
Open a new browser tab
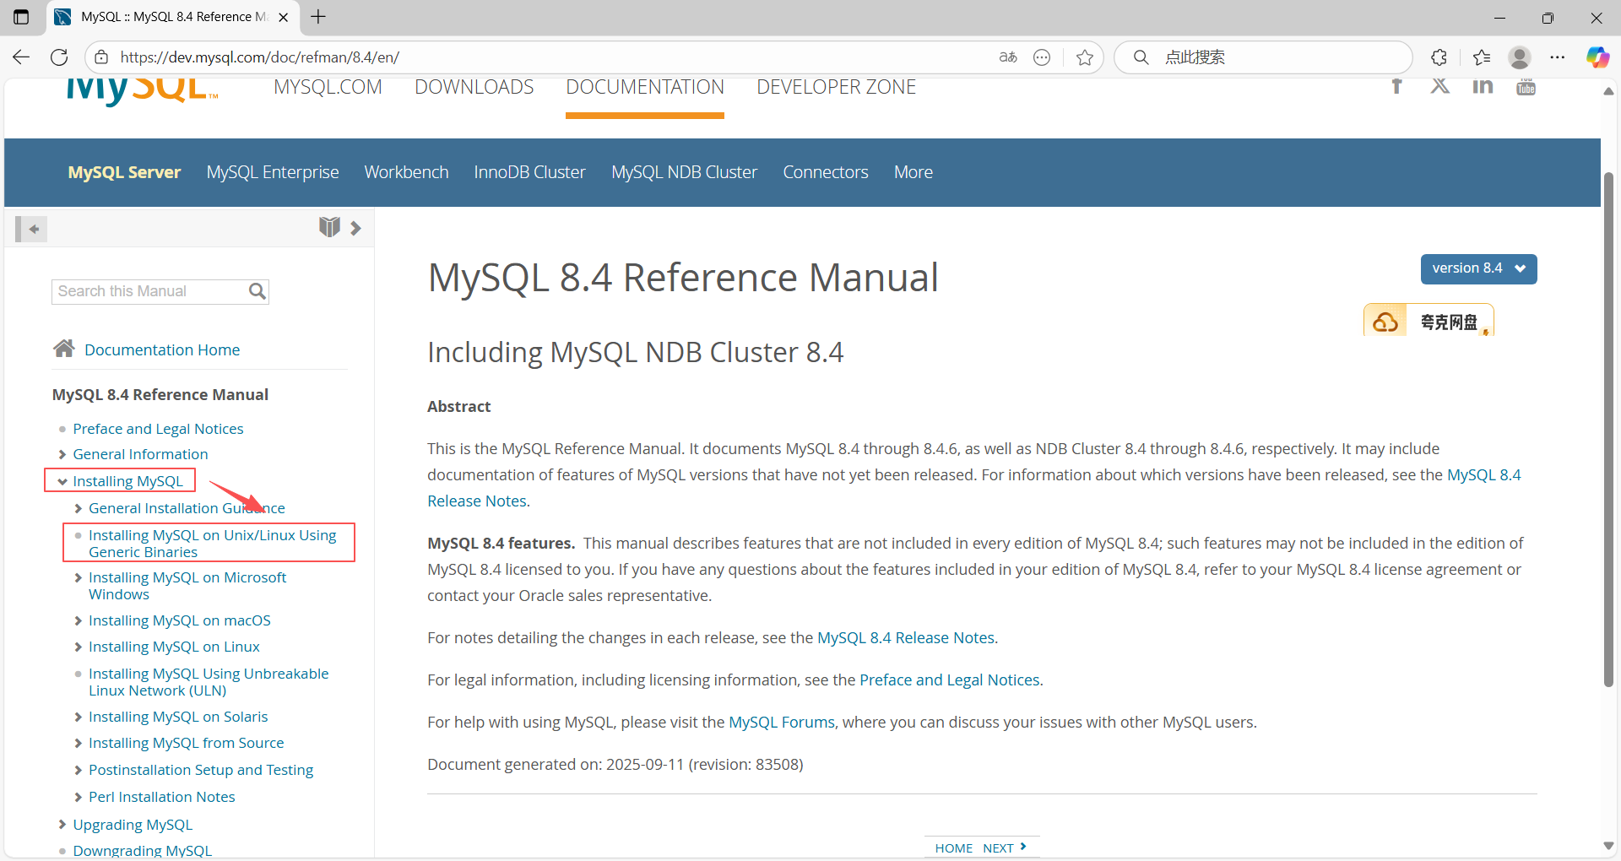(318, 17)
